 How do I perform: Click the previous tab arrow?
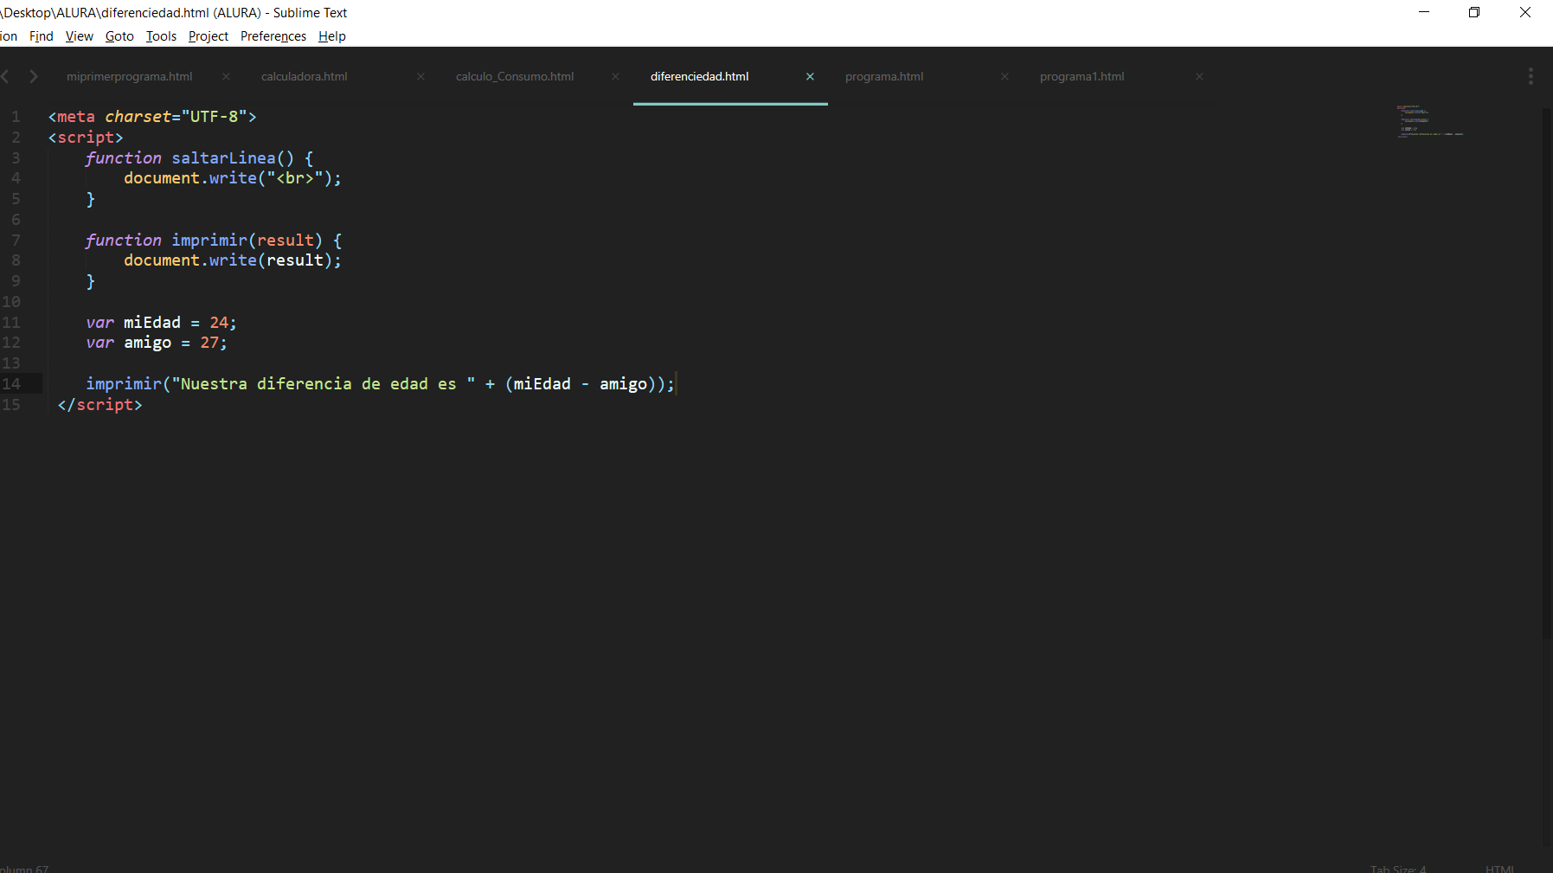tap(5, 76)
